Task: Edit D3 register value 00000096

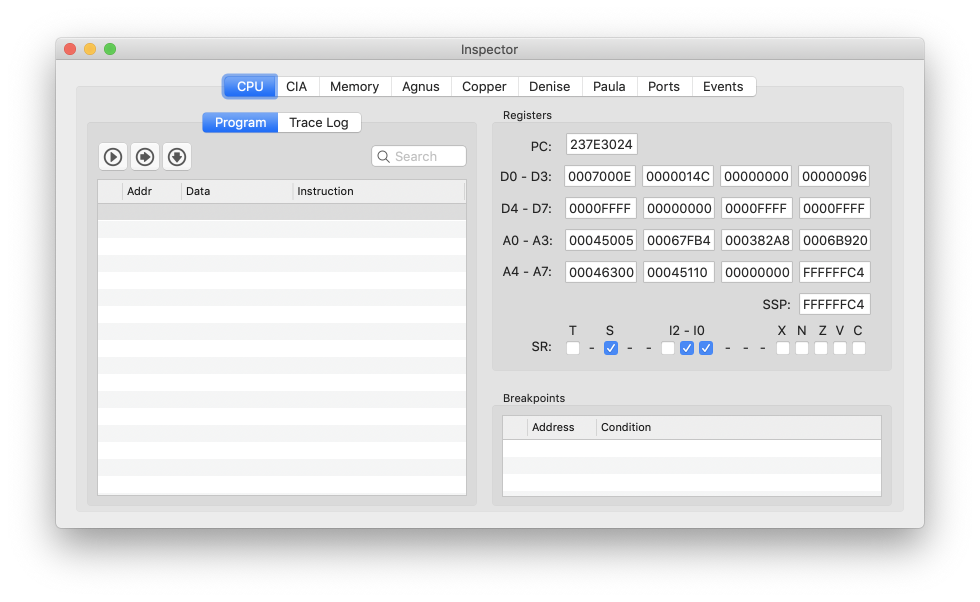Action: [x=834, y=176]
